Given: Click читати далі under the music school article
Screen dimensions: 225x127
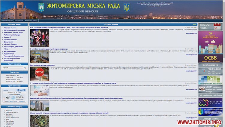Looking at the screenshot, I should point(191,42).
